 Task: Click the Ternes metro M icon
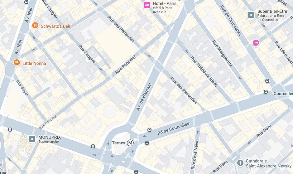tap(130, 143)
